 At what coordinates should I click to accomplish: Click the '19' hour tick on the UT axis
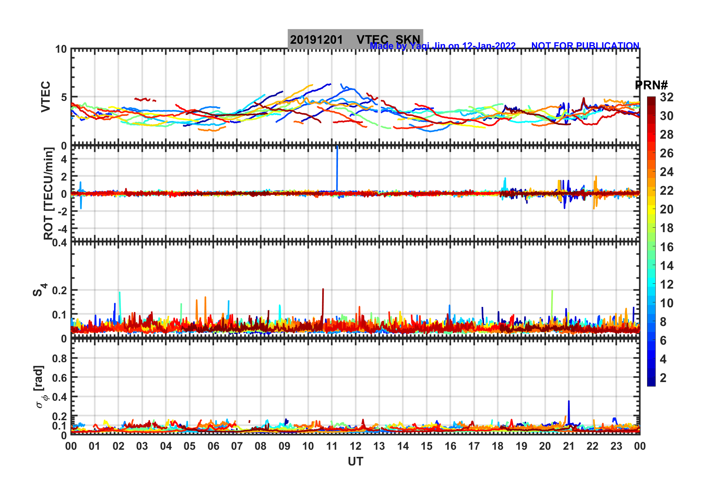[521, 446]
